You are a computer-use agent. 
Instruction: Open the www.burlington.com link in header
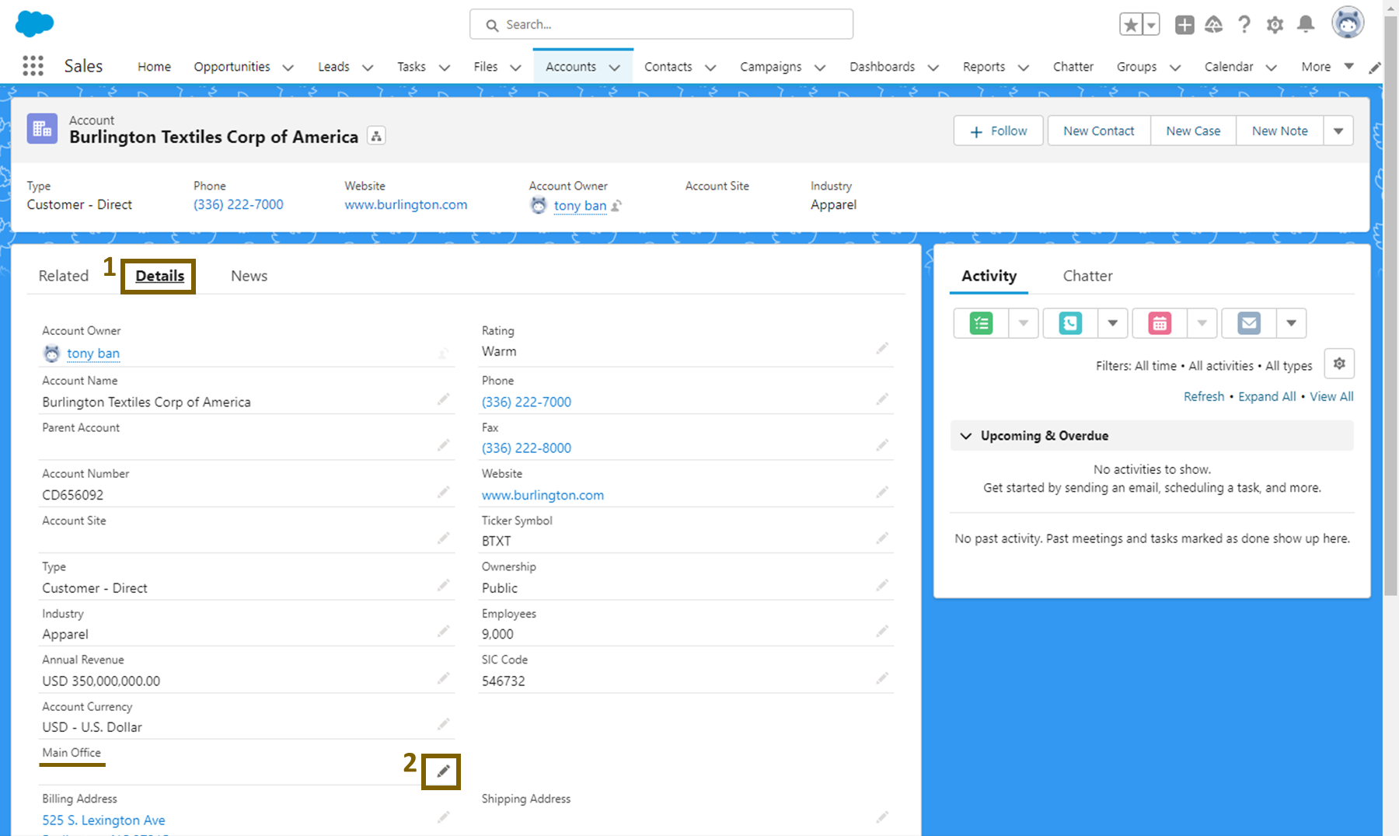coord(406,204)
